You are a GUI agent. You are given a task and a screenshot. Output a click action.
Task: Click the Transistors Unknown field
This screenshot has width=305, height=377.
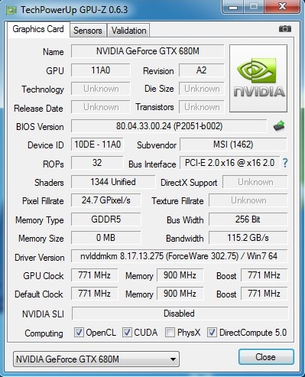click(202, 107)
